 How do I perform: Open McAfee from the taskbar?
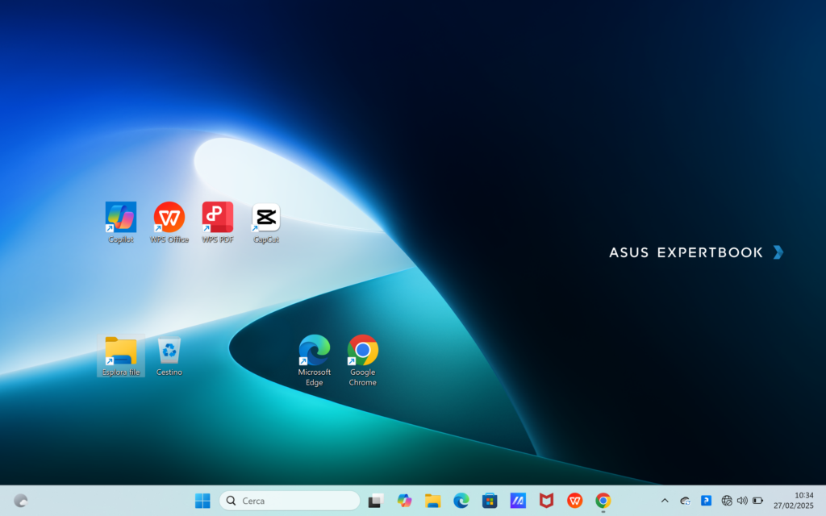click(546, 501)
